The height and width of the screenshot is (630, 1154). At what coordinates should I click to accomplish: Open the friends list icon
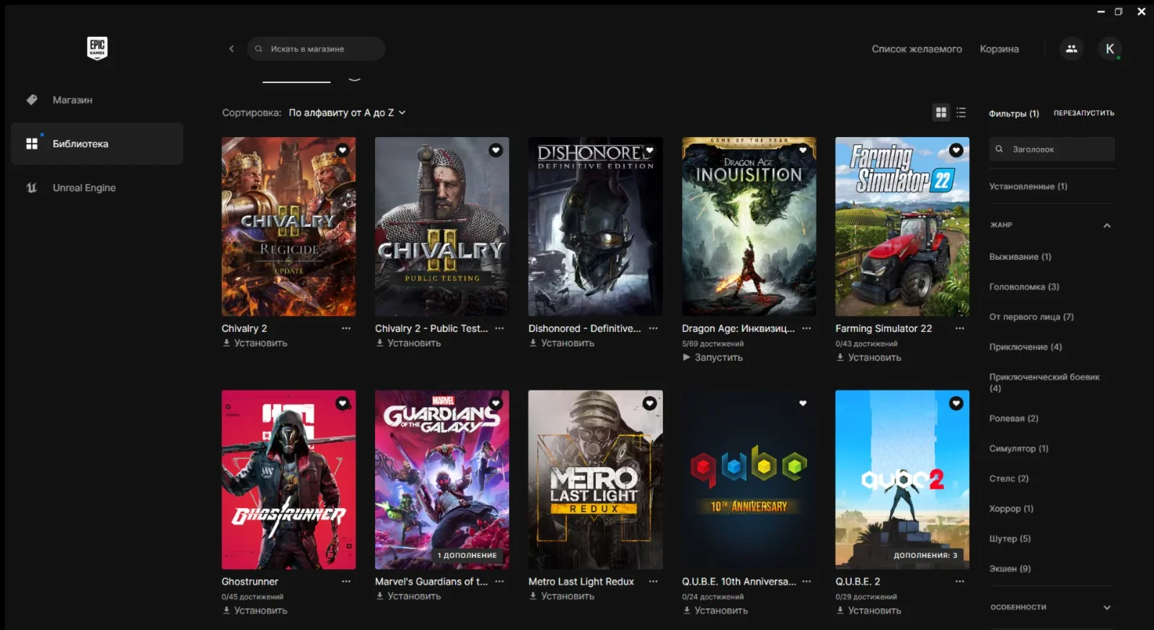[x=1071, y=49]
